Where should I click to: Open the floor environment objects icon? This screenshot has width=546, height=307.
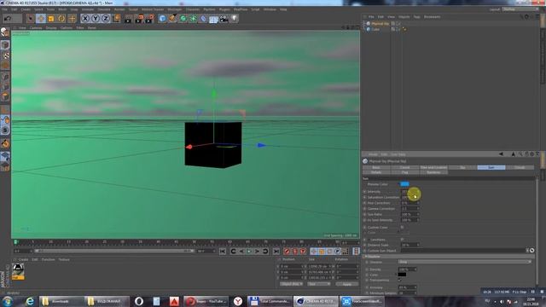click(x=213, y=19)
